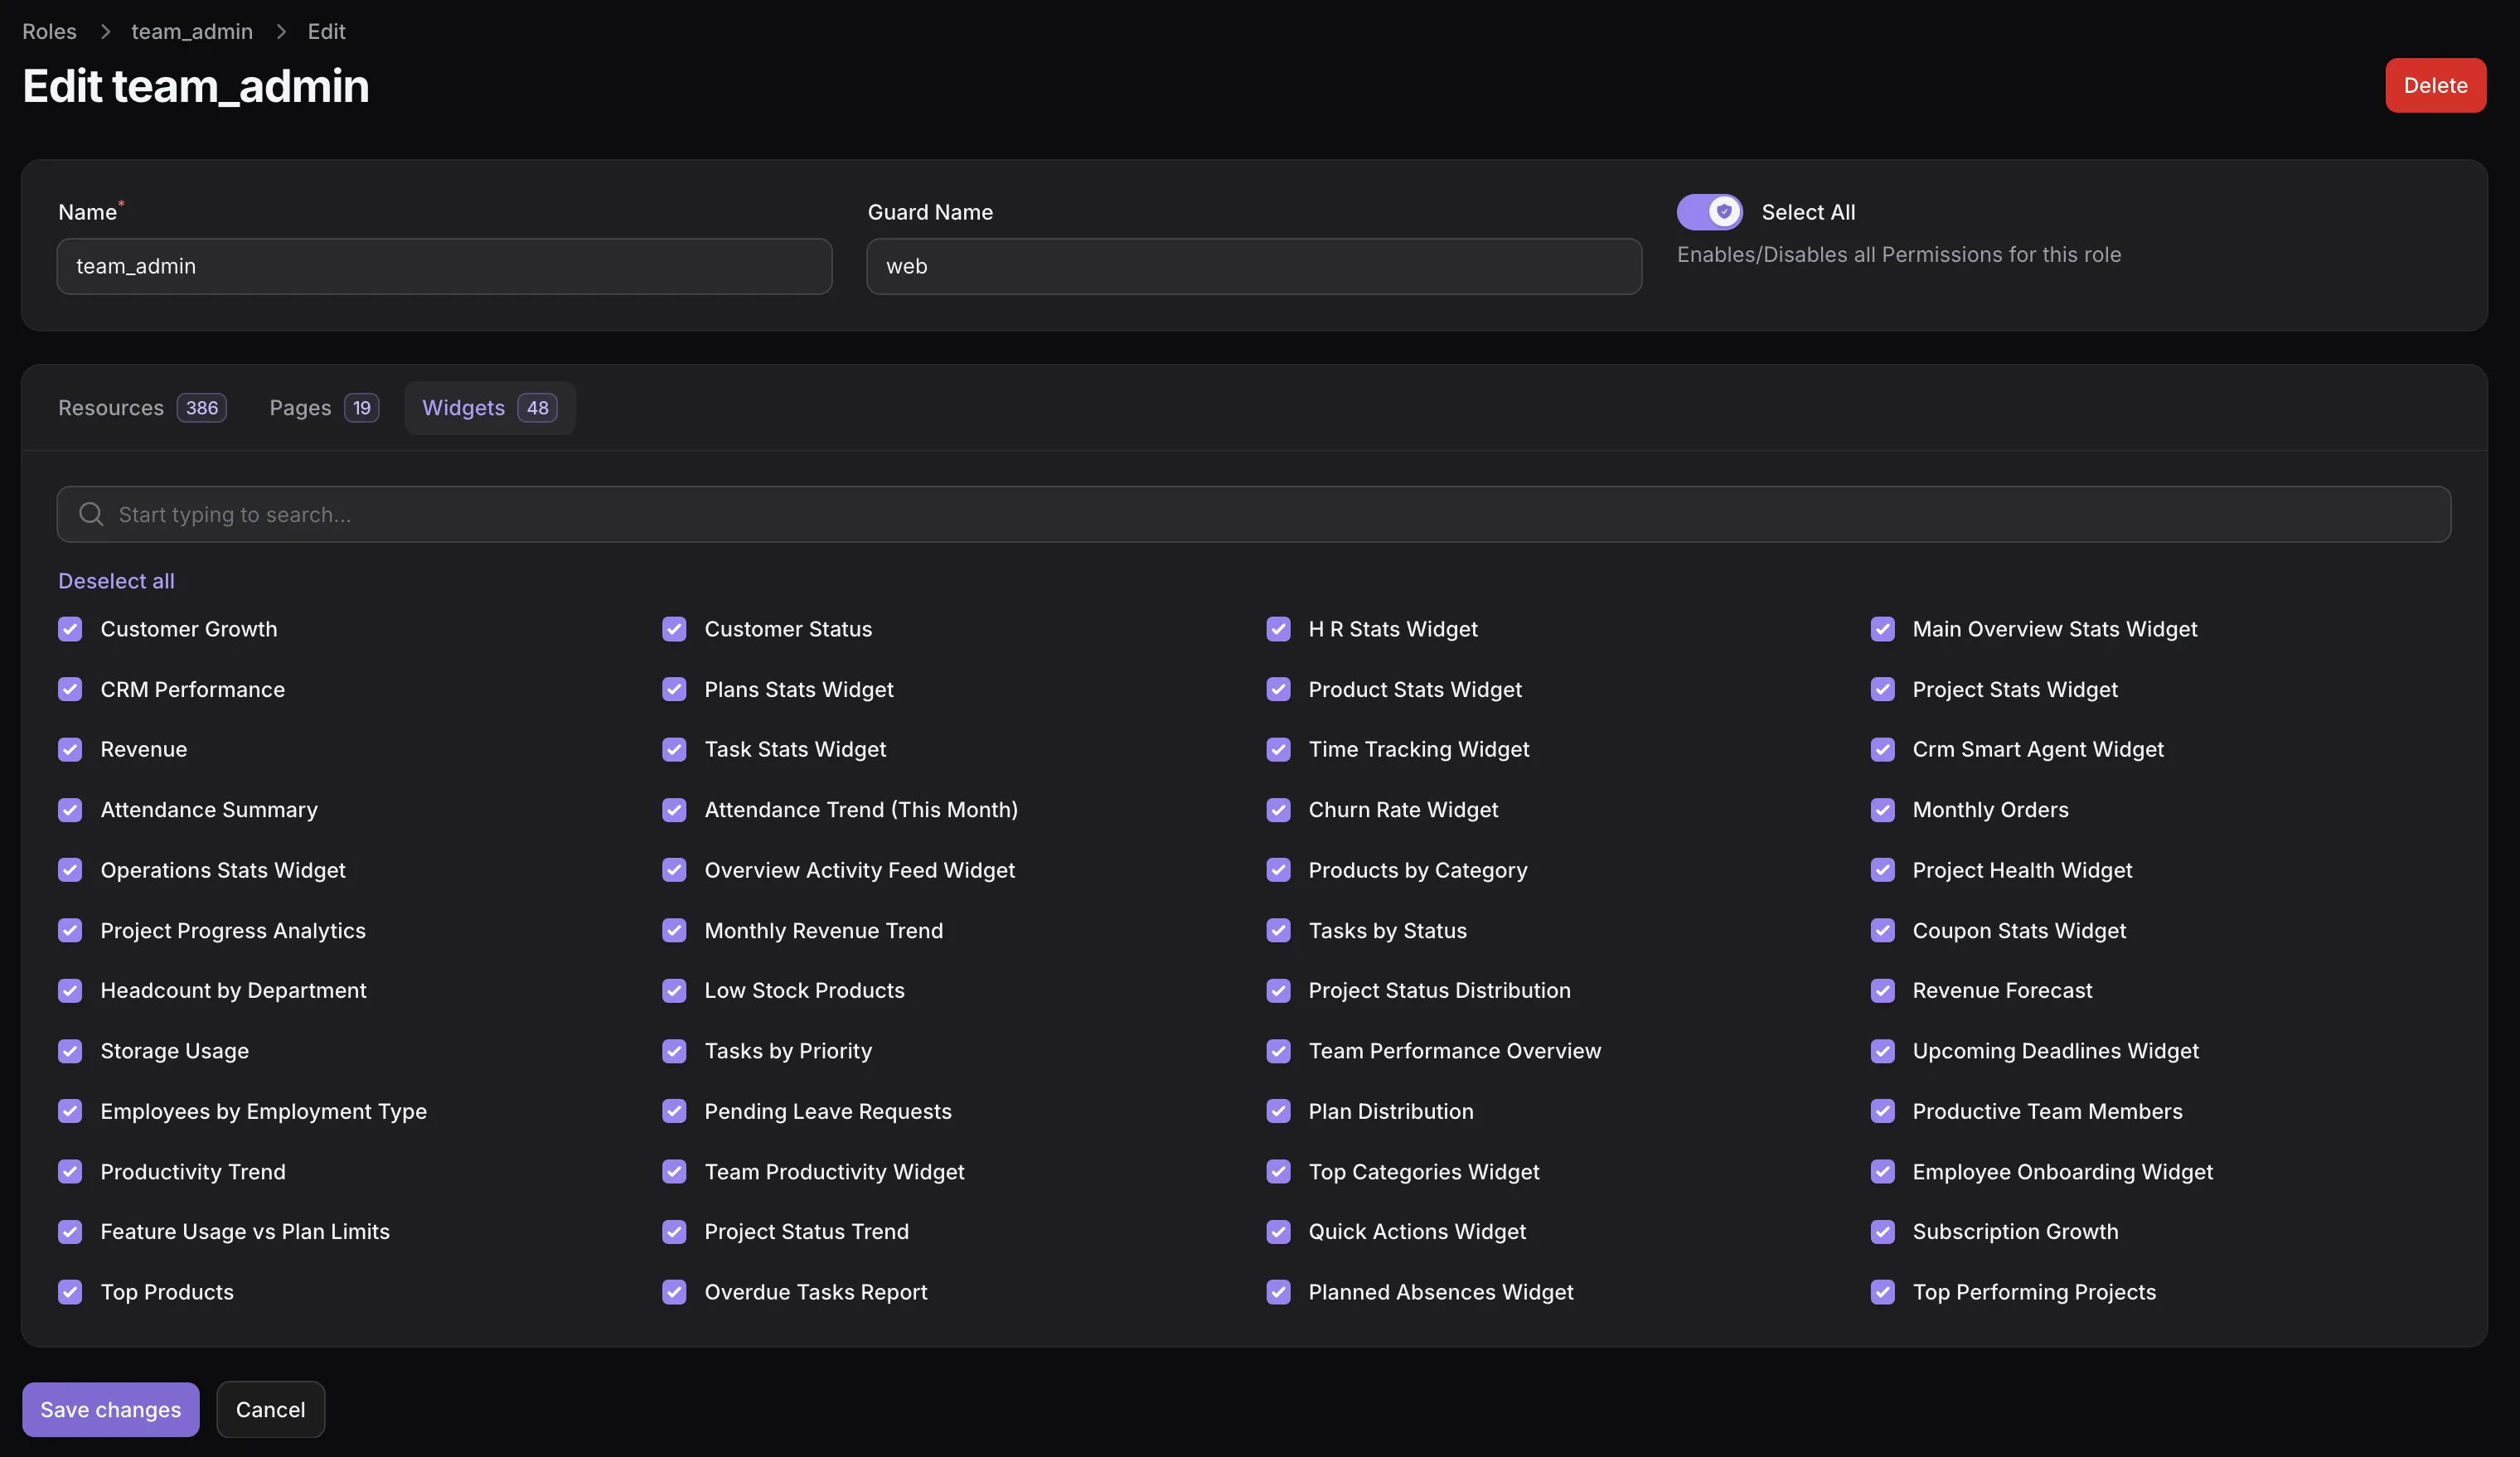Uncheck Quick Actions Widget checkbox

[1278, 1231]
